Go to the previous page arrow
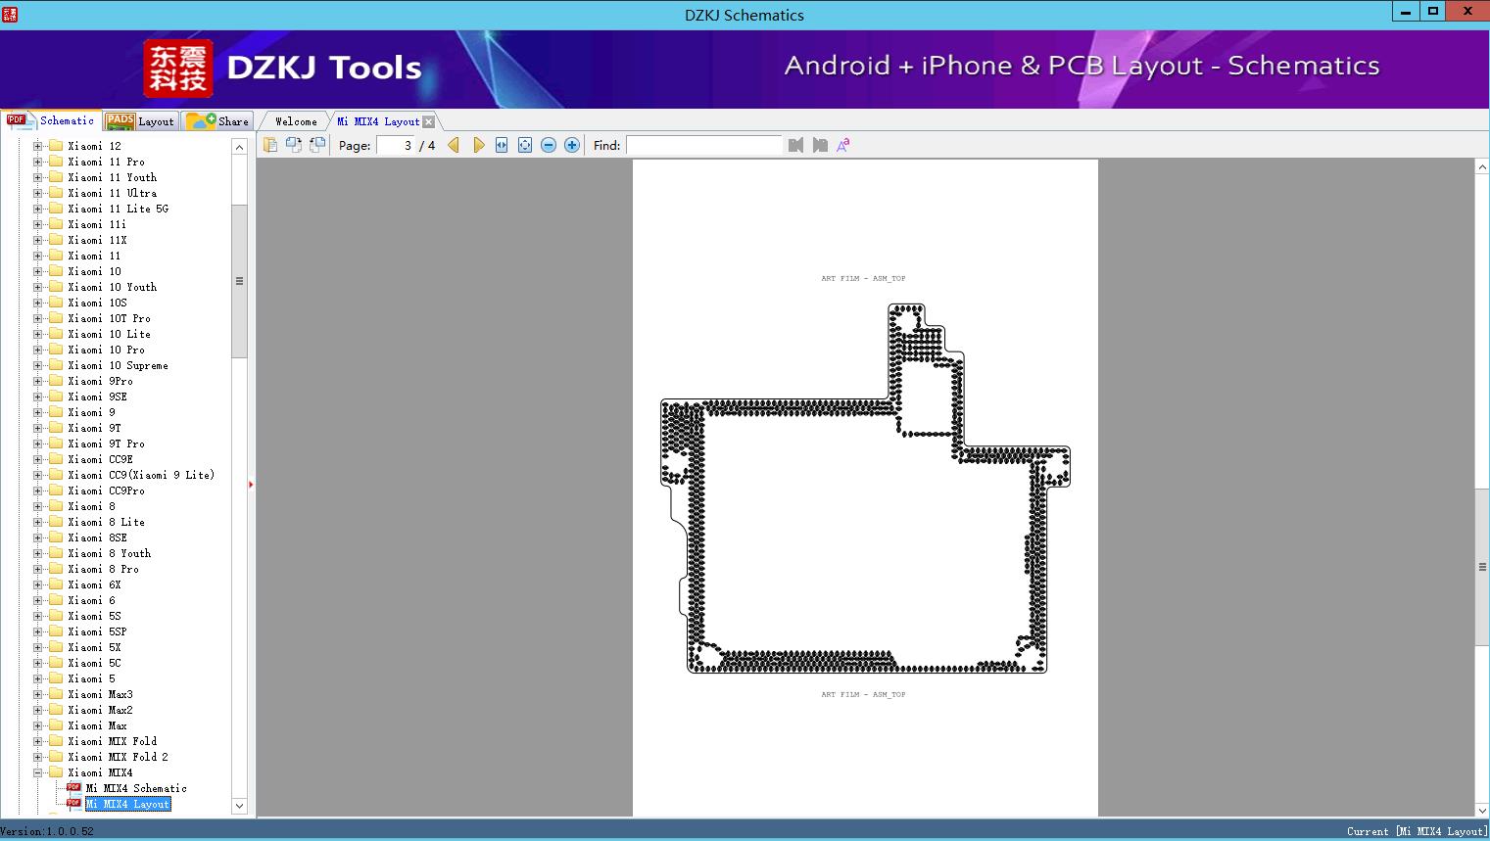Viewport: 1490px width, 841px height. coord(454,145)
